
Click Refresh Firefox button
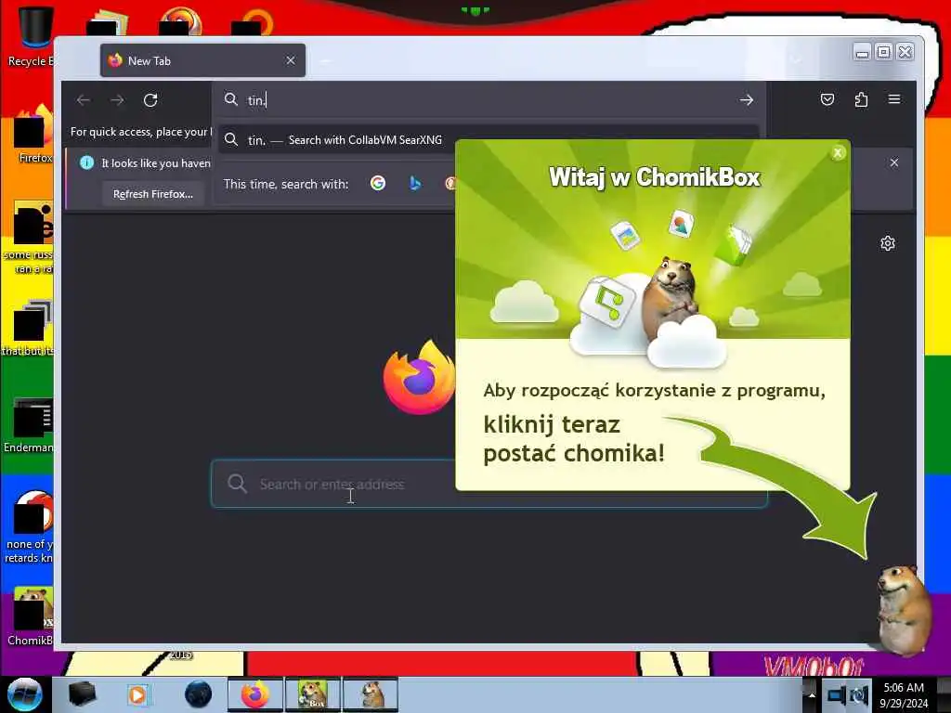[x=153, y=194]
